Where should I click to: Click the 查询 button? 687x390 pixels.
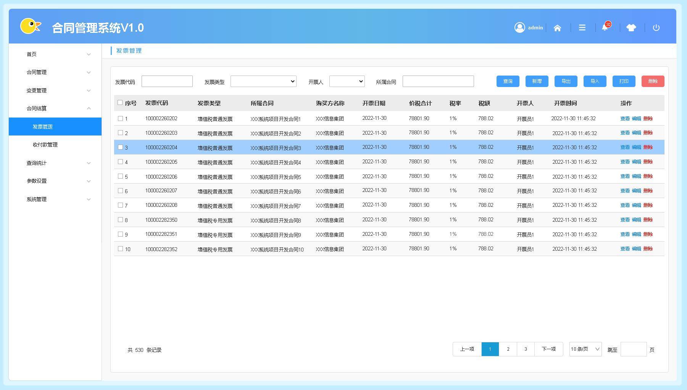coord(508,81)
